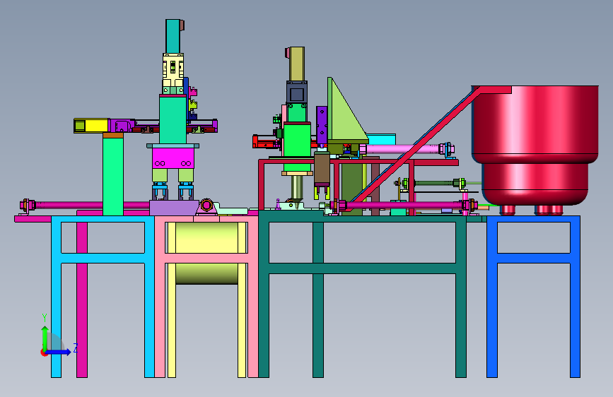Select the magenta vertical leg in cyan frame

[82, 300]
